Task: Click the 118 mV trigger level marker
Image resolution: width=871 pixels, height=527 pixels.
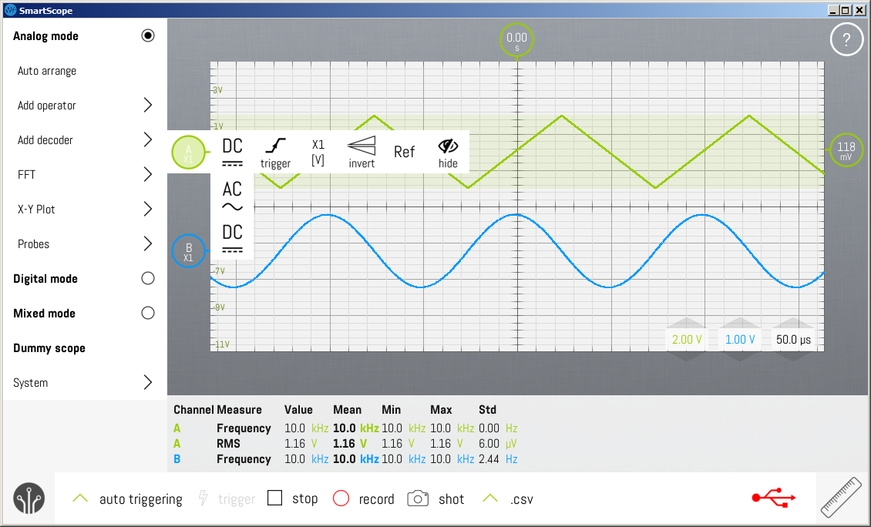Action: point(846,149)
